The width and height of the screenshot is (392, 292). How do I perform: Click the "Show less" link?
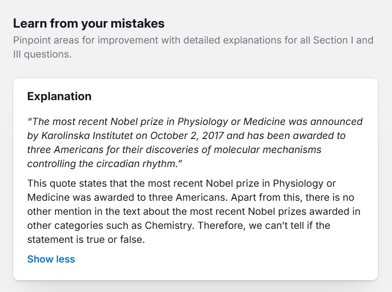pos(51,259)
